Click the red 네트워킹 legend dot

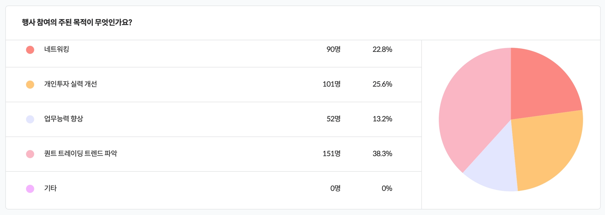[30, 50]
